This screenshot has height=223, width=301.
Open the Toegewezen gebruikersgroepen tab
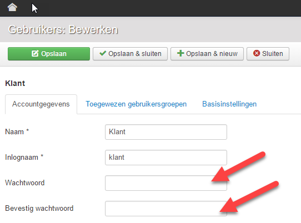pyautogui.click(x=136, y=104)
